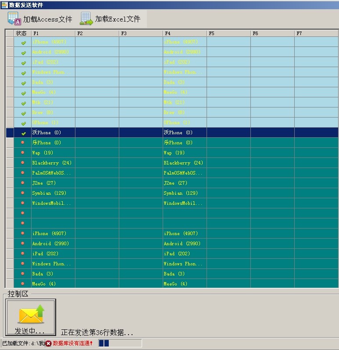Click the 加载Excel文件 label text

tap(118, 19)
